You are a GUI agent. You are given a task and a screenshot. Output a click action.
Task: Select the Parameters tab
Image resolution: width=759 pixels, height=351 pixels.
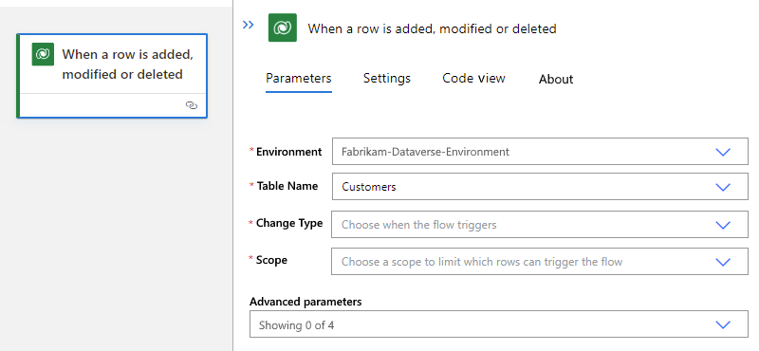[299, 78]
